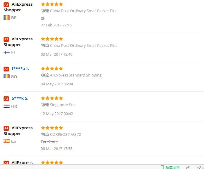Click the Finland flag icon
204x169 pixels.
tap(7, 52)
